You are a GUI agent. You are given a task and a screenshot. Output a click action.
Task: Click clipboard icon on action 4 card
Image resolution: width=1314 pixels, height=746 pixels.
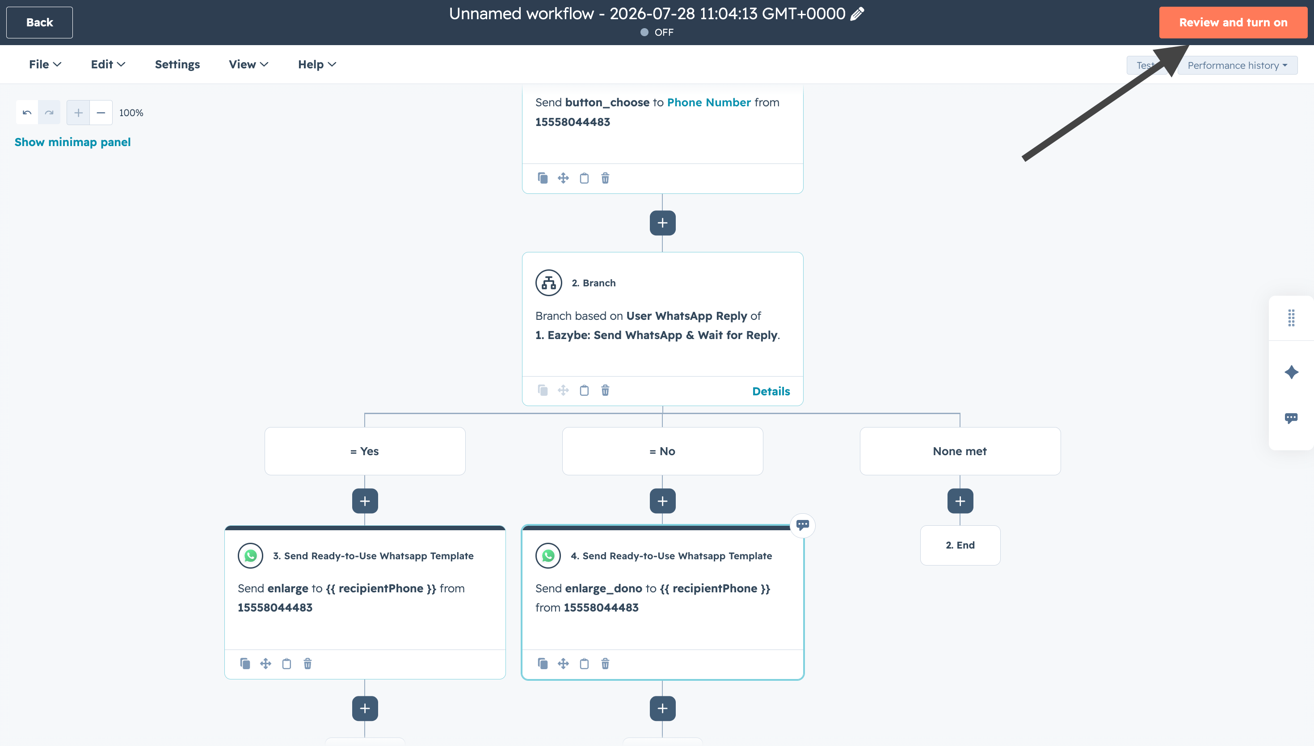tap(584, 664)
